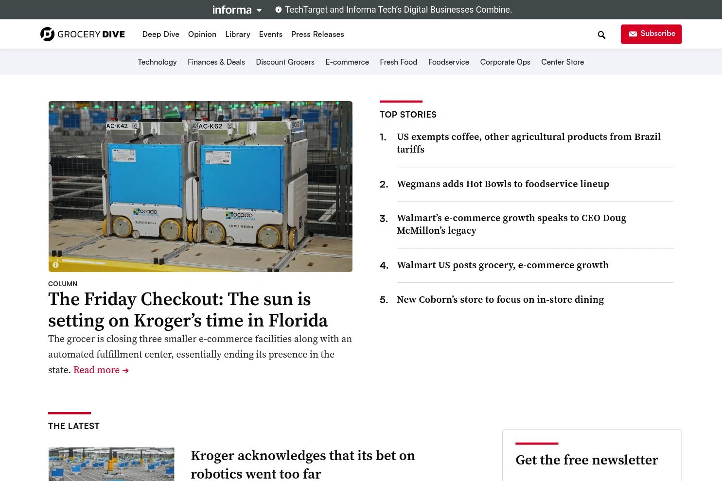Open the Events page

(271, 34)
